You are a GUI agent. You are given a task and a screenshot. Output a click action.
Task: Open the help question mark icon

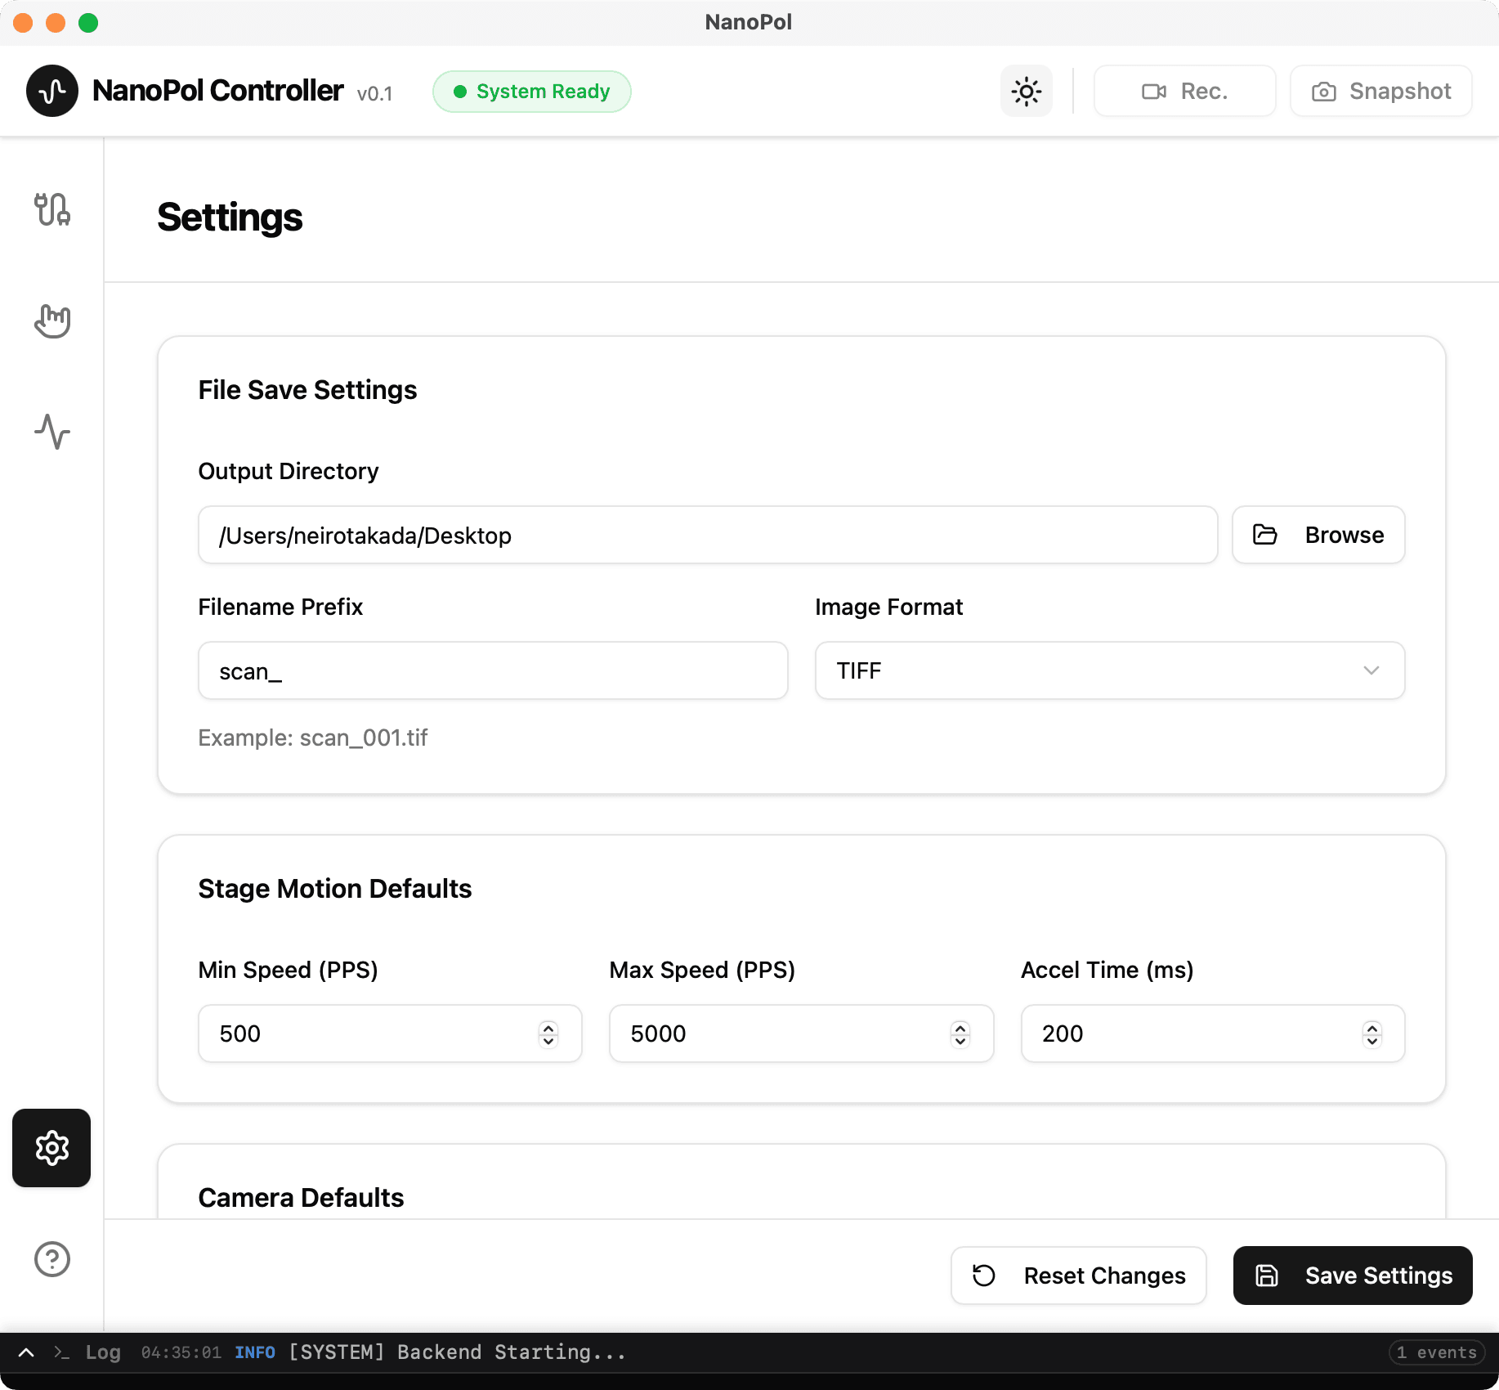tap(52, 1259)
